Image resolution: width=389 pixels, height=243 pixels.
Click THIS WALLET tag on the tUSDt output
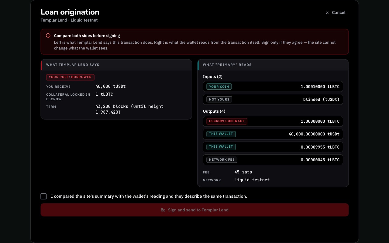click(221, 134)
